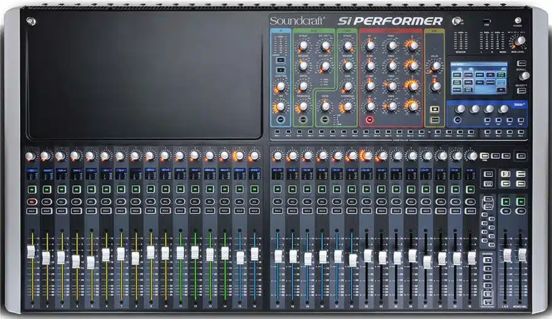Click the rotary encoder above channel 1
Viewport: 552px width, 319px height.
[x=30, y=156]
